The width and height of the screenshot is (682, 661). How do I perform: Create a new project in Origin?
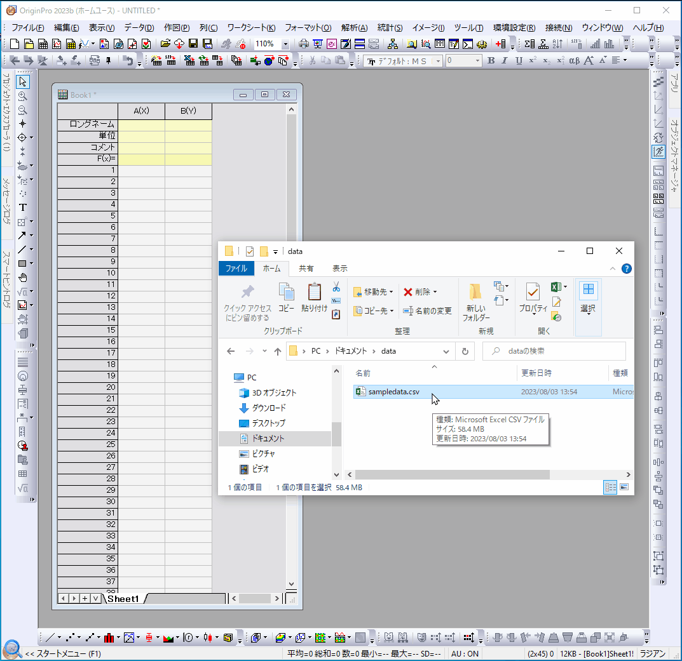coord(15,44)
